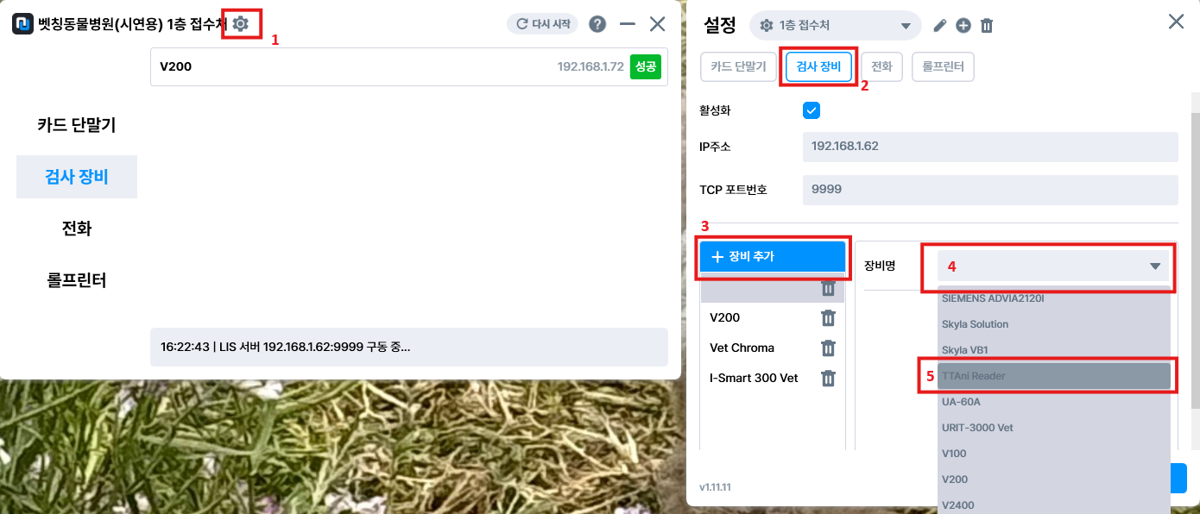Screen dimensions: 1200x514
Task: Switch to the 롤프린터 settings tab
Action: [x=943, y=66]
